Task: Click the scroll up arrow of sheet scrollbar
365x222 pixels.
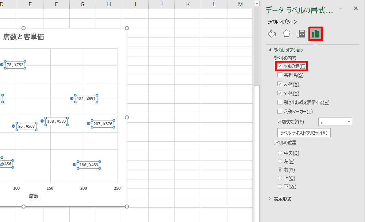Action: 257,4
